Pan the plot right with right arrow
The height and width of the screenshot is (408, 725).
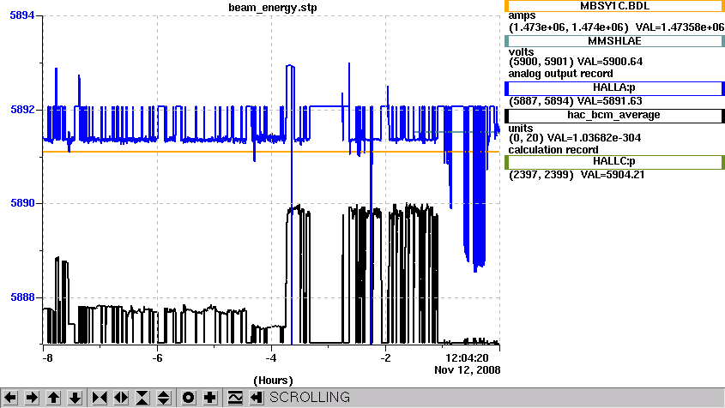pos(32,398)
